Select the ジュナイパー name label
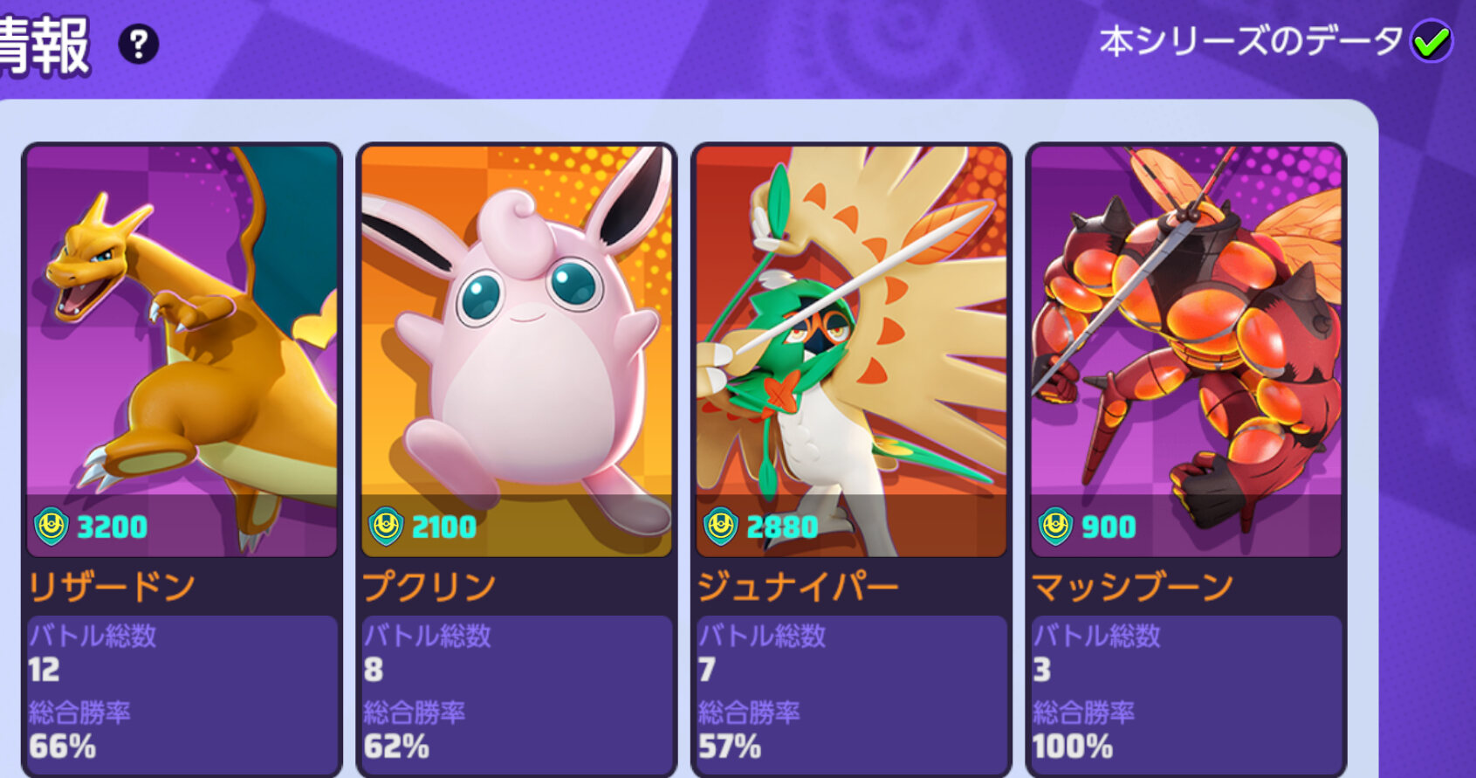 798,587
